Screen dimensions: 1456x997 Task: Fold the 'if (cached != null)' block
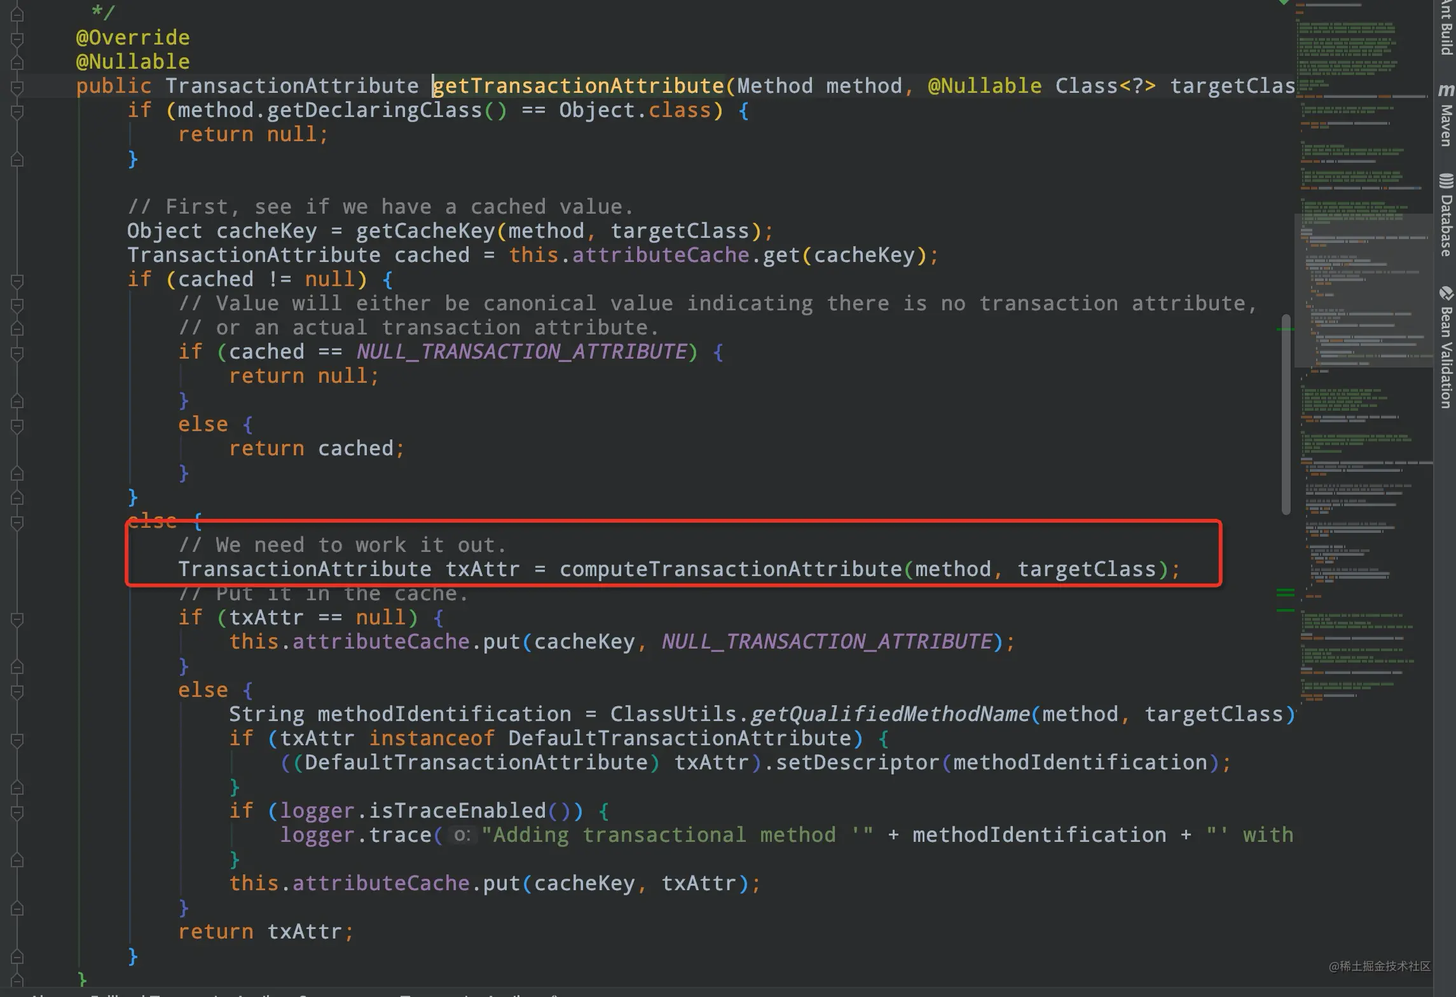pyautogui.click(x=17, y=280)
